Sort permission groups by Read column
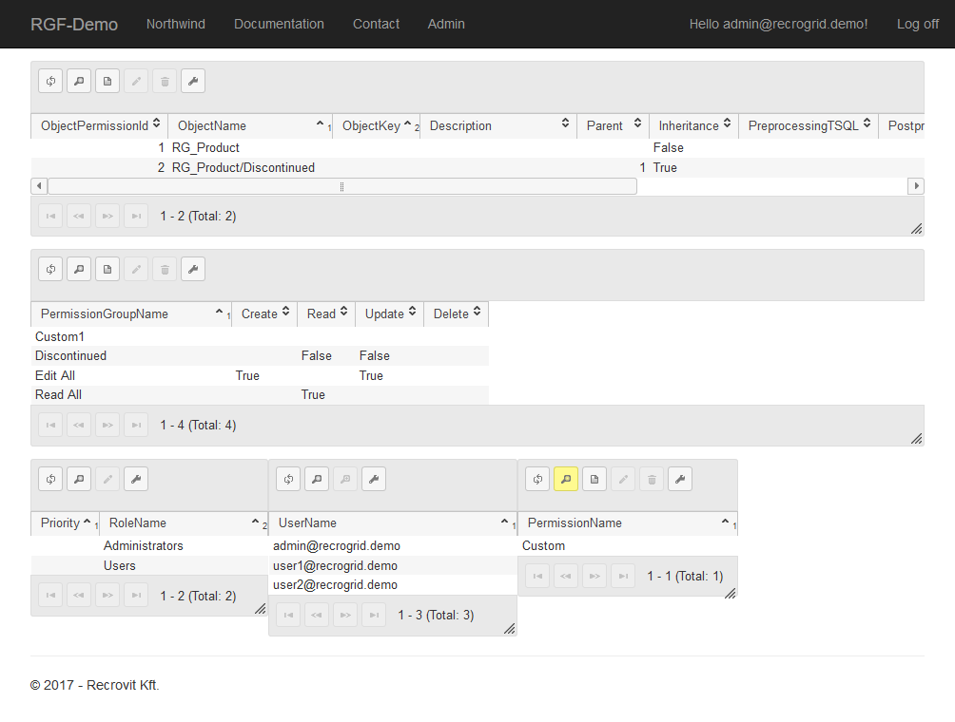 tap(325, 313)
